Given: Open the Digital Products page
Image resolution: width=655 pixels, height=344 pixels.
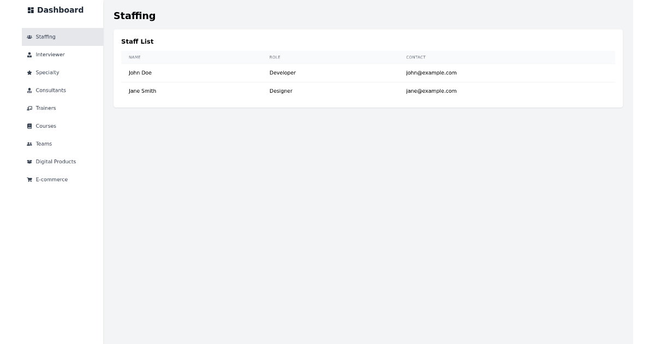Looking at the screenshot, I should [x=56, y=162].
